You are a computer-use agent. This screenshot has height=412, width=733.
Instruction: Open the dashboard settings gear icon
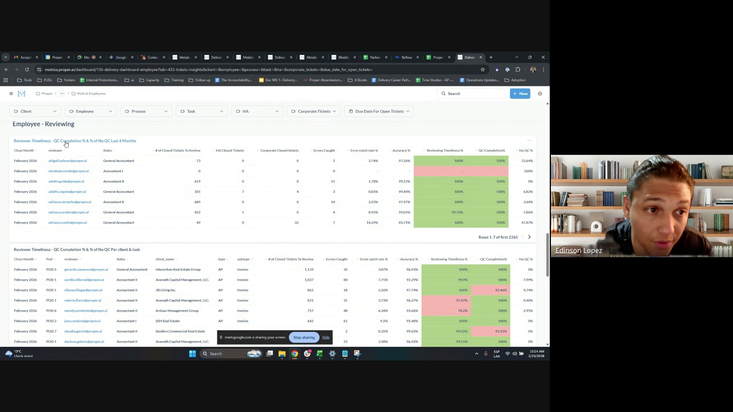540,93
